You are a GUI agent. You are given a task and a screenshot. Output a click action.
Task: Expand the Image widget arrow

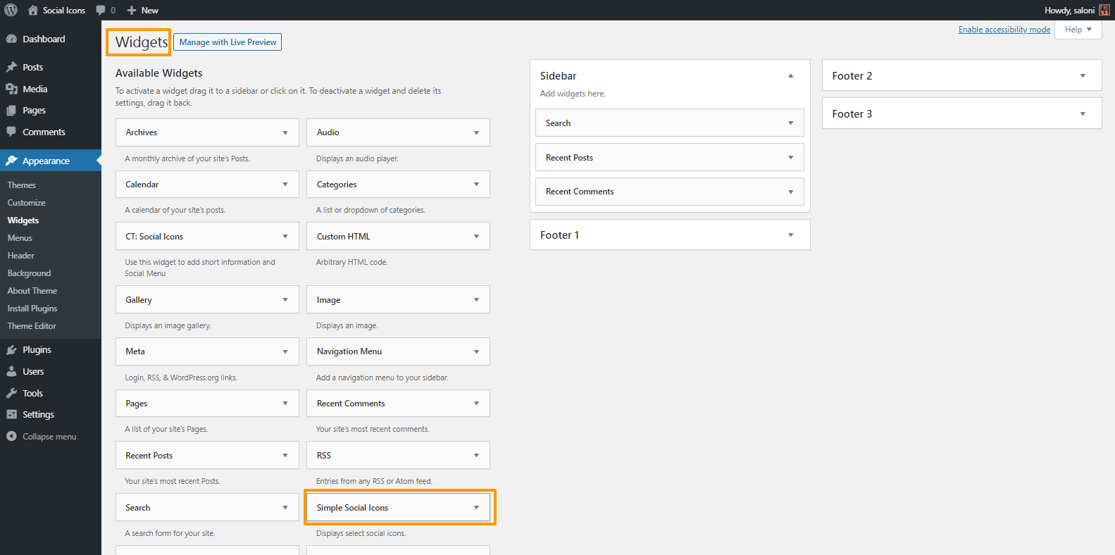pyautogui.click(x=476, y=300)
